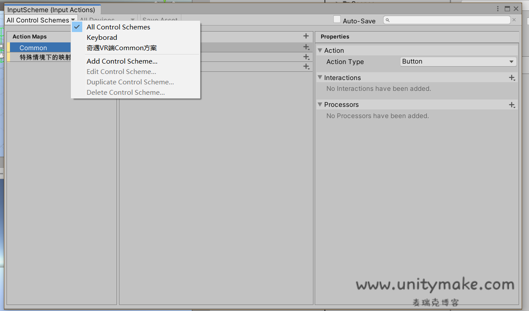Select the "Keyborad" control scheme entry

coord(102,37)
